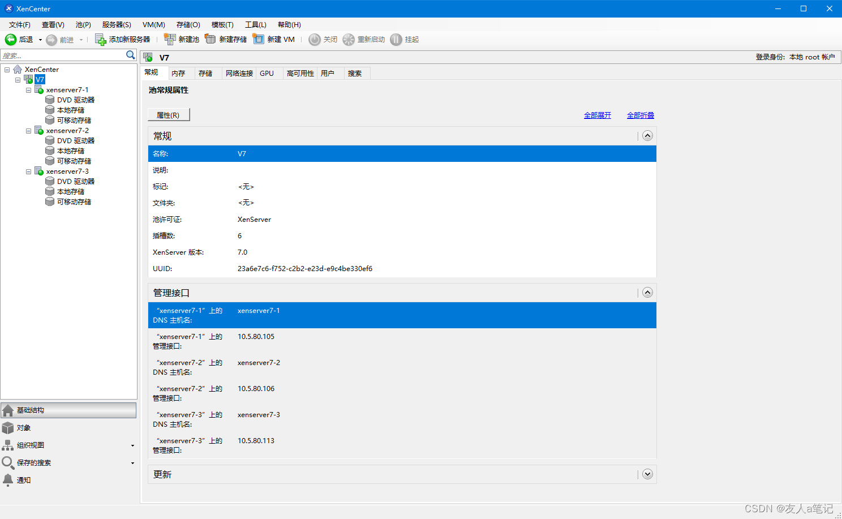Click the Forward arrow icon
This screenshot has width=842, height=519.
tap(51, 40)
